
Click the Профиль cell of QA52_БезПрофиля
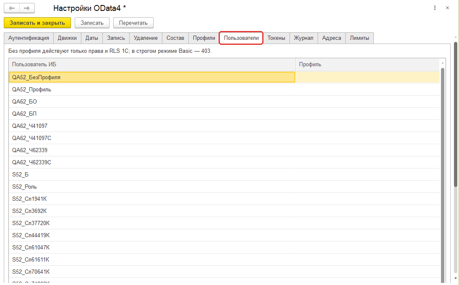pyautogui.click(x=368, y=77)
